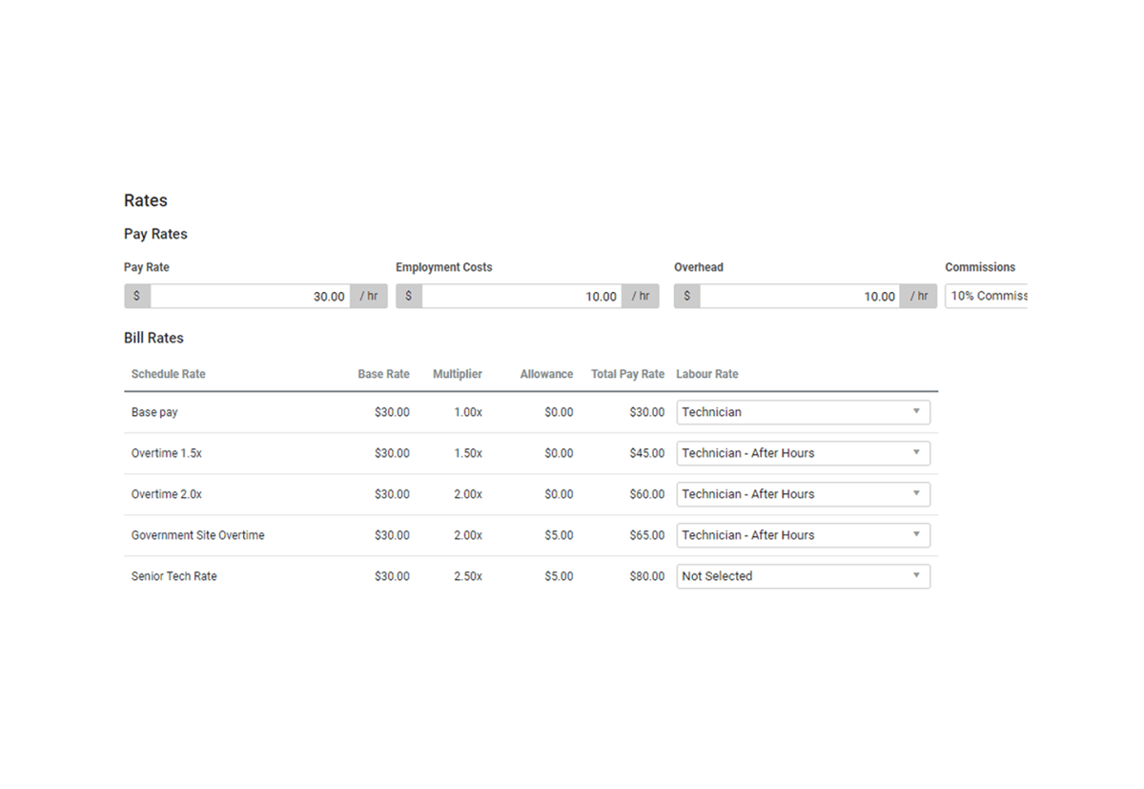Click the Bill Rates section heading
1144x789 pixels.
[153, 339]
